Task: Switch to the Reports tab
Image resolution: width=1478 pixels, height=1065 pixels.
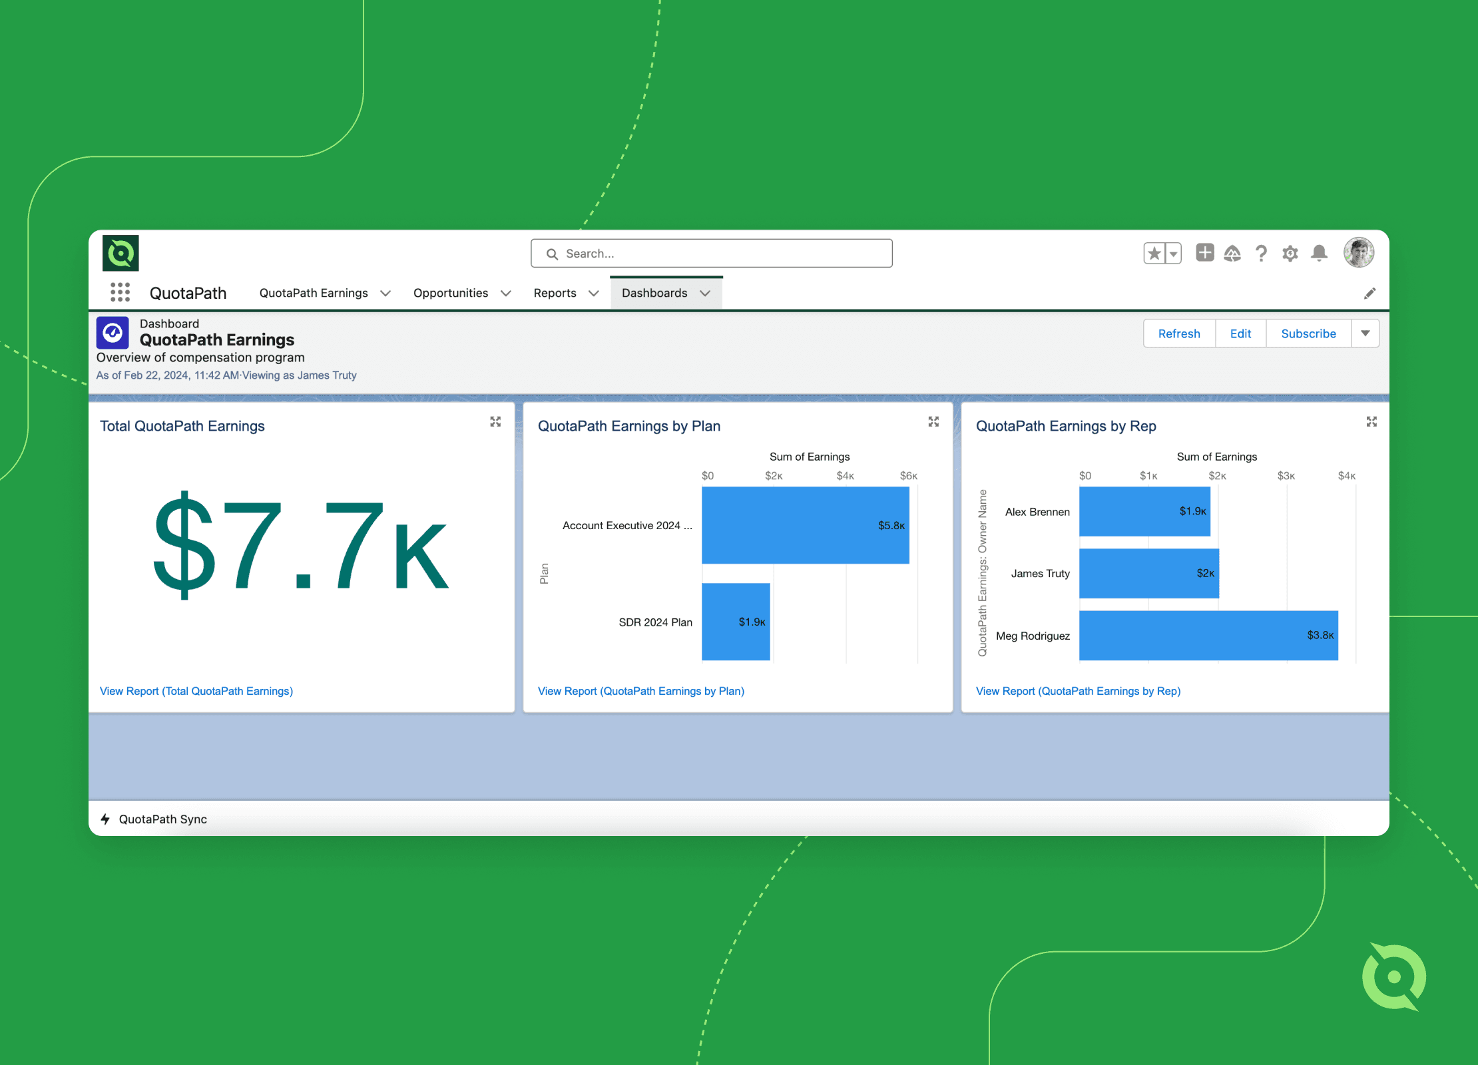Action: 555,293
